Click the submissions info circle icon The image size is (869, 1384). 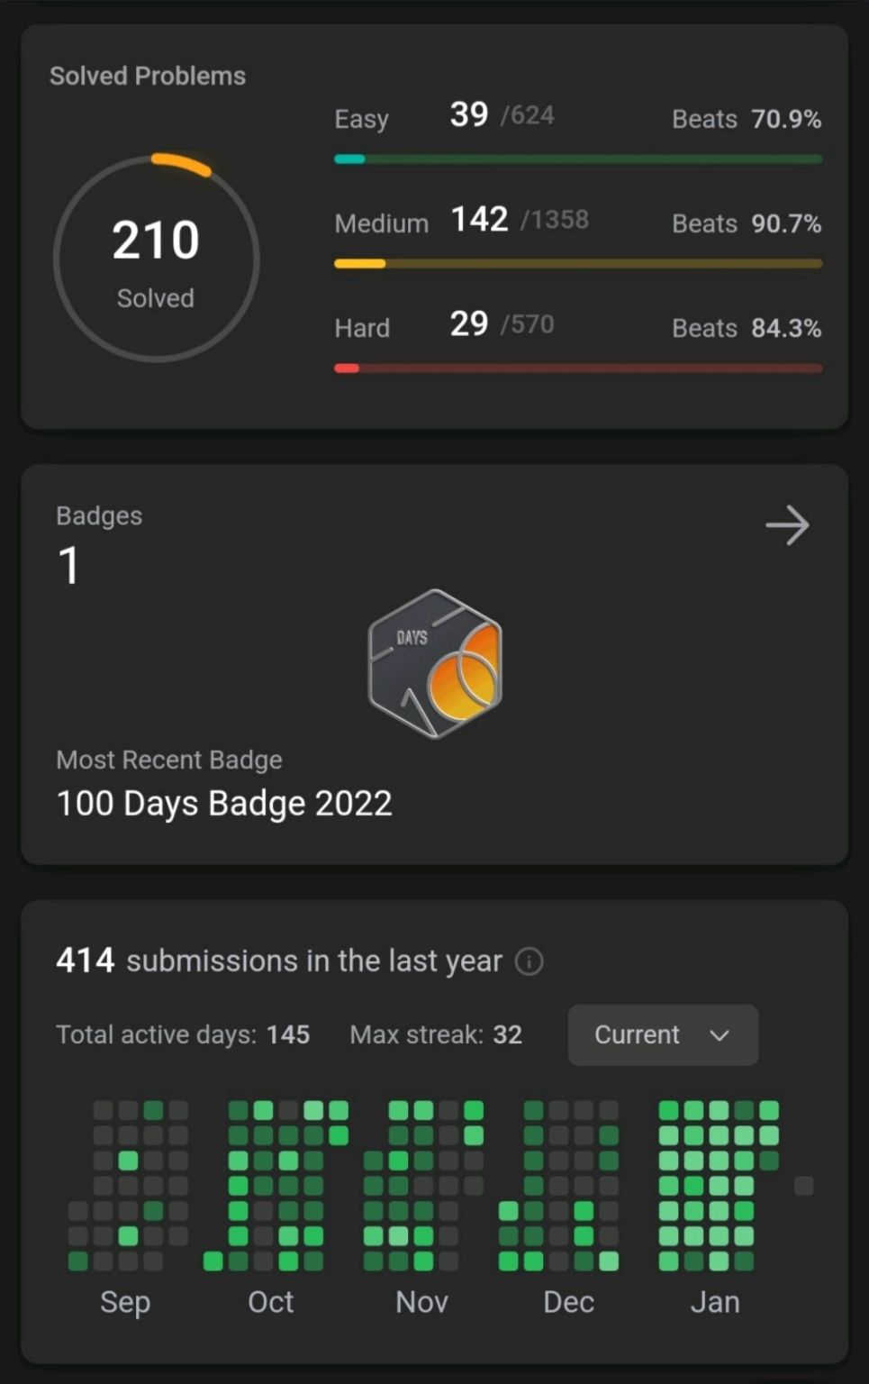[529, 961]
